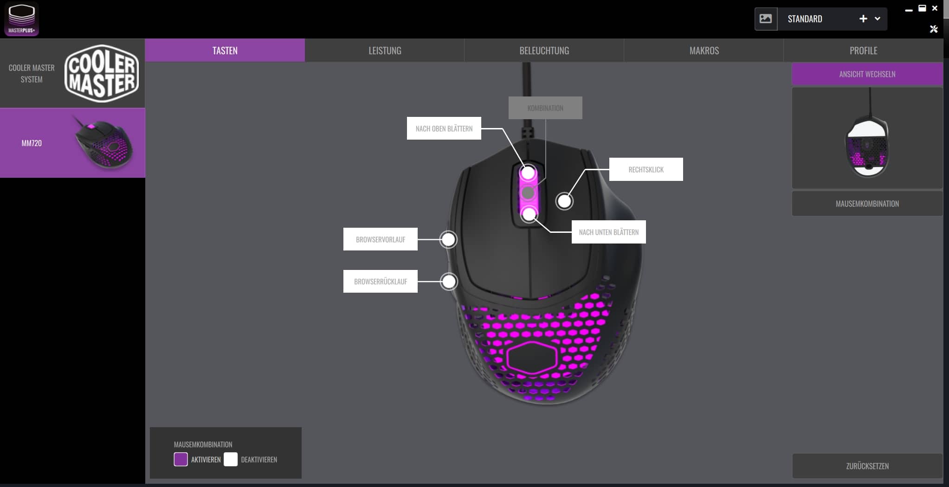Open the RECHTSKLICK assignment box
The image size is (949, 487).
point(646,169)
